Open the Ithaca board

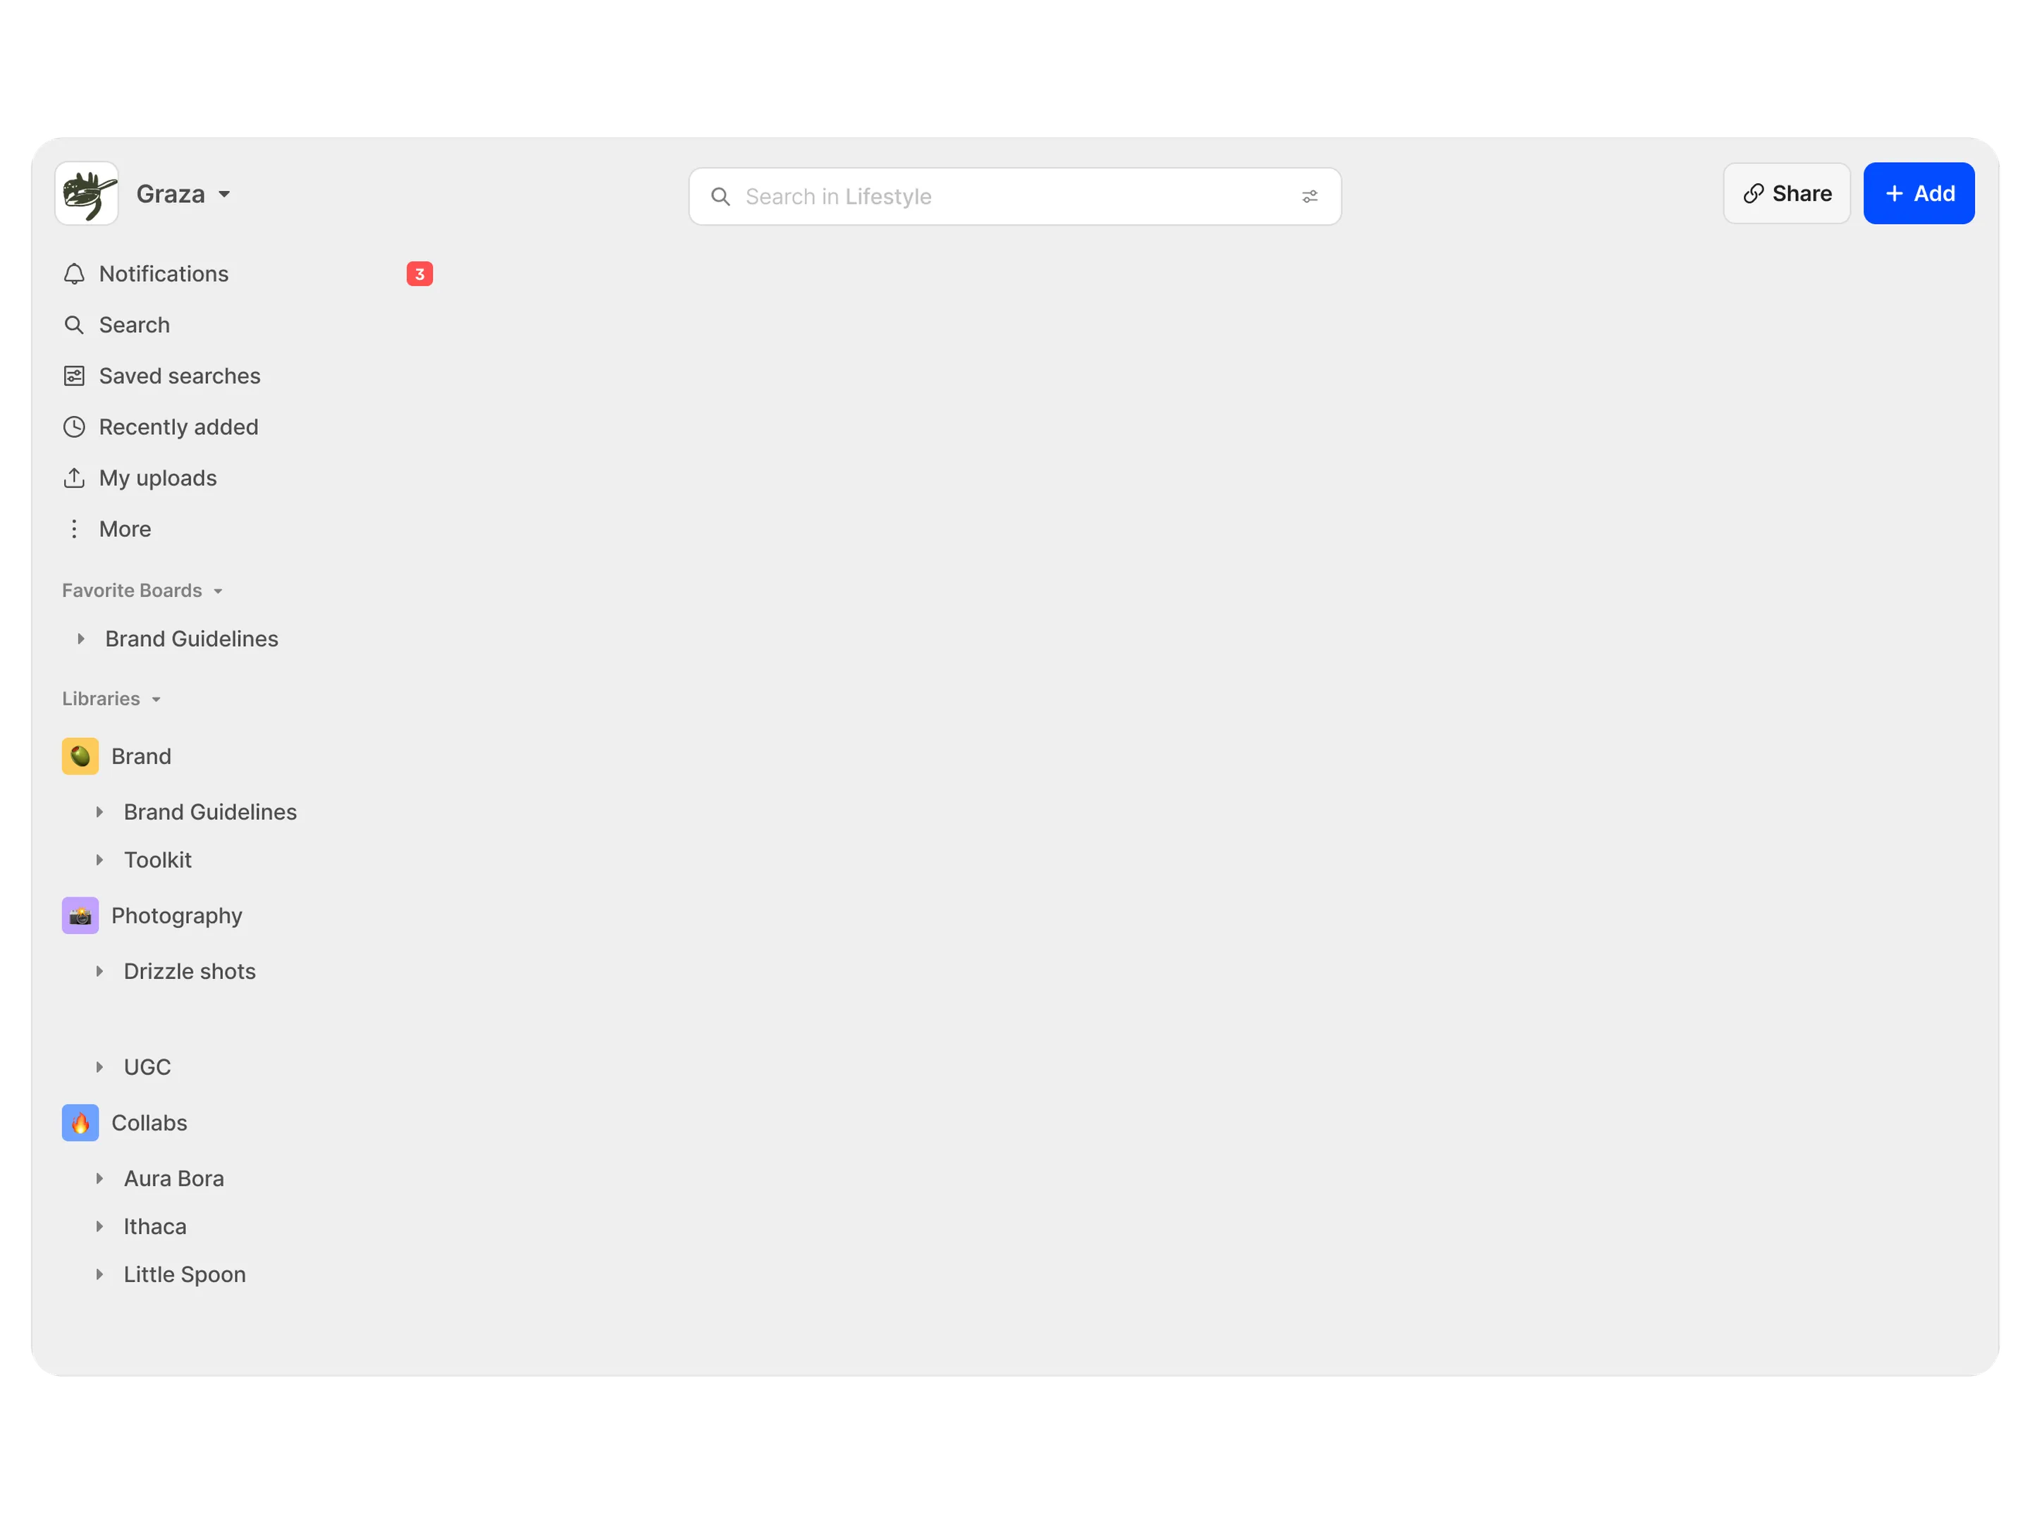[155, 1226]
